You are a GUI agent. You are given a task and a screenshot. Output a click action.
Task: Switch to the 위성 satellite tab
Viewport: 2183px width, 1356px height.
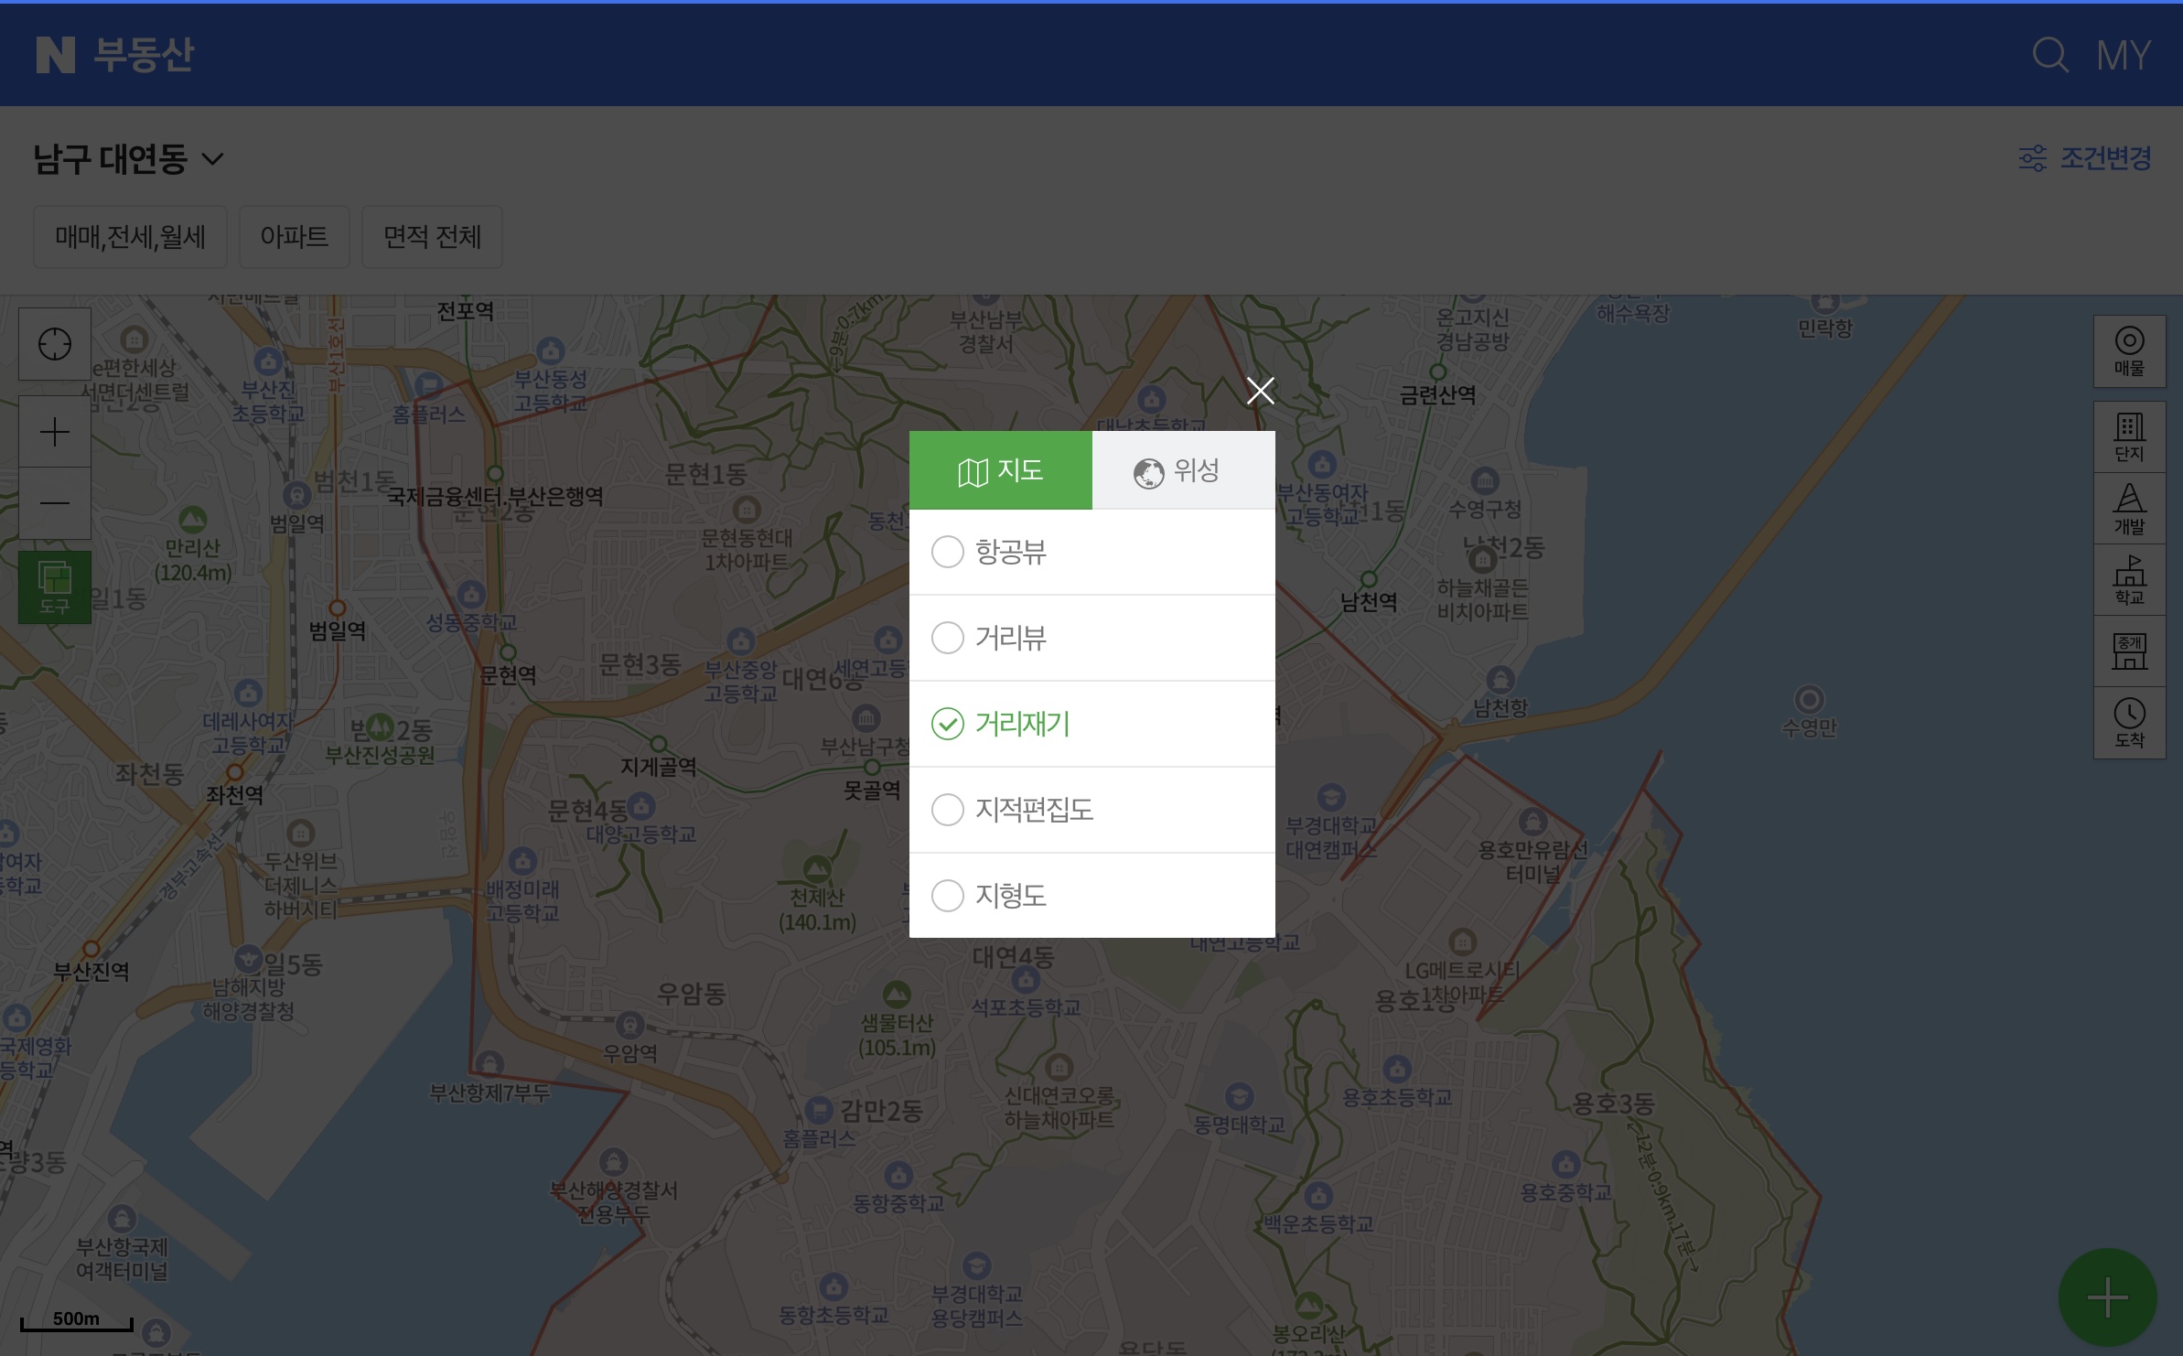pyautogui.click(x=1183, y=470)
